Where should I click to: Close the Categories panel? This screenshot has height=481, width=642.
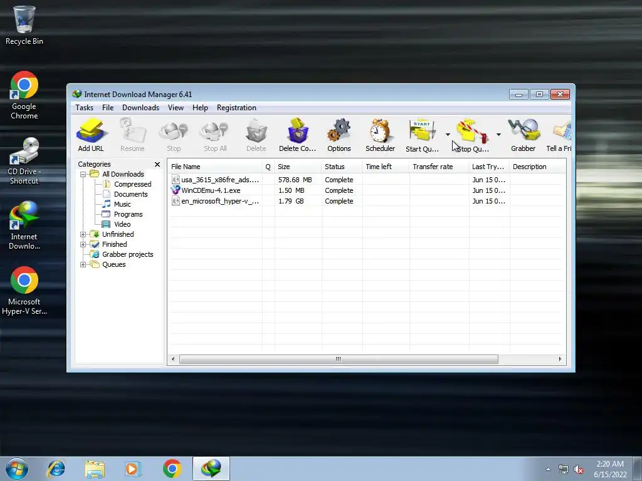[157, 165]
